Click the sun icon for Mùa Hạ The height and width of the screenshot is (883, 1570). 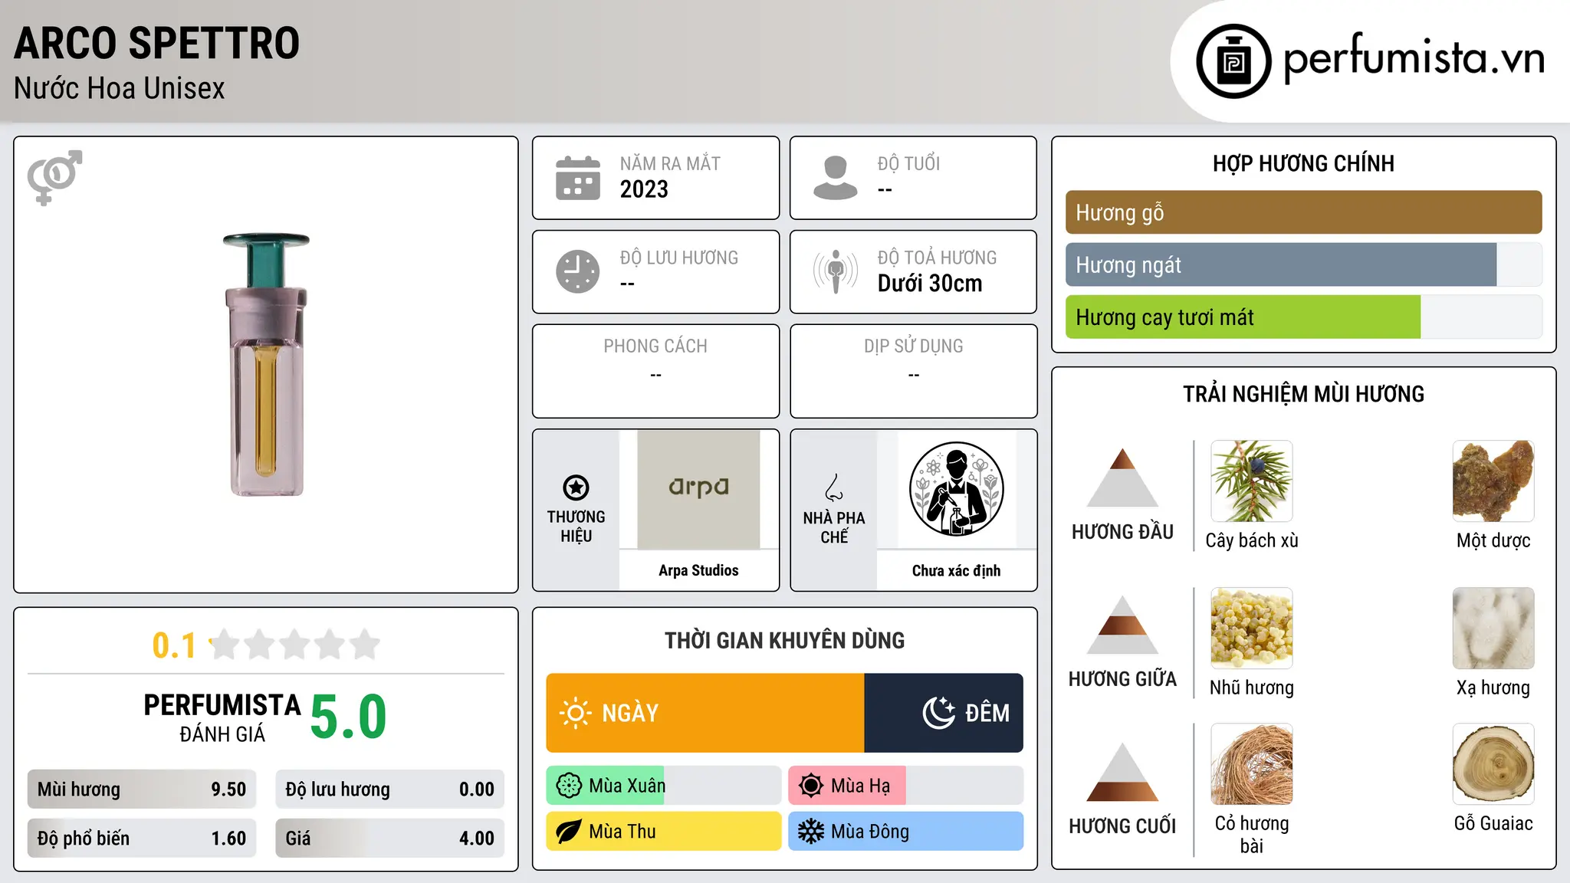pos(811,786)
